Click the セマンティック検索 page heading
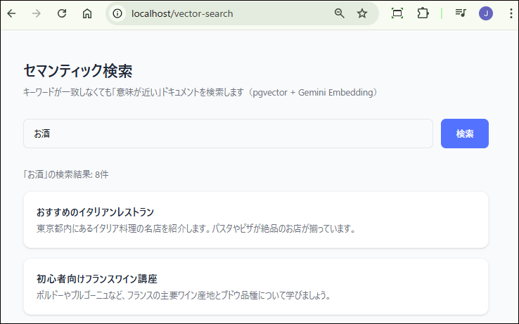Image resolution: width=519 pixels, height=324 pixels. [x=78, y=71]
